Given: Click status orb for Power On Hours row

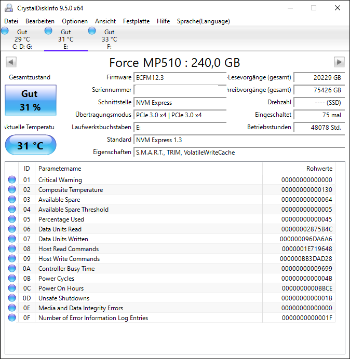Looking at the screenshot, I should 12,288.
